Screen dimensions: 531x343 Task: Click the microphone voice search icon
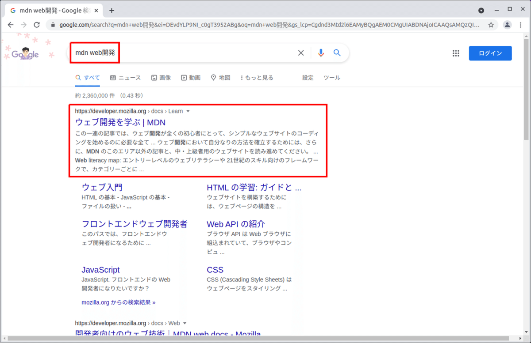pos(320,53)
